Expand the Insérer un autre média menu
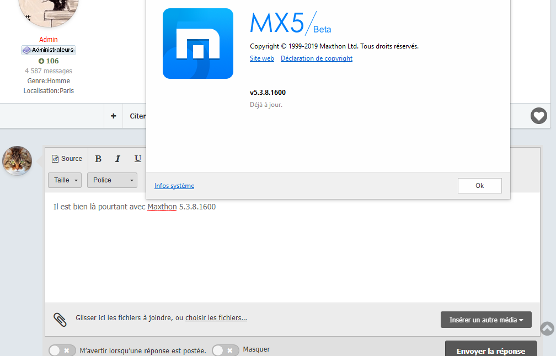Screen dimensions: 556x356 (486, 320)
